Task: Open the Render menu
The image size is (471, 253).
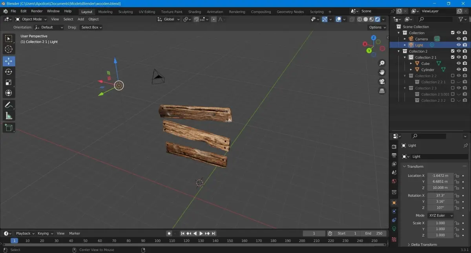Action: [x=37, y=11]
